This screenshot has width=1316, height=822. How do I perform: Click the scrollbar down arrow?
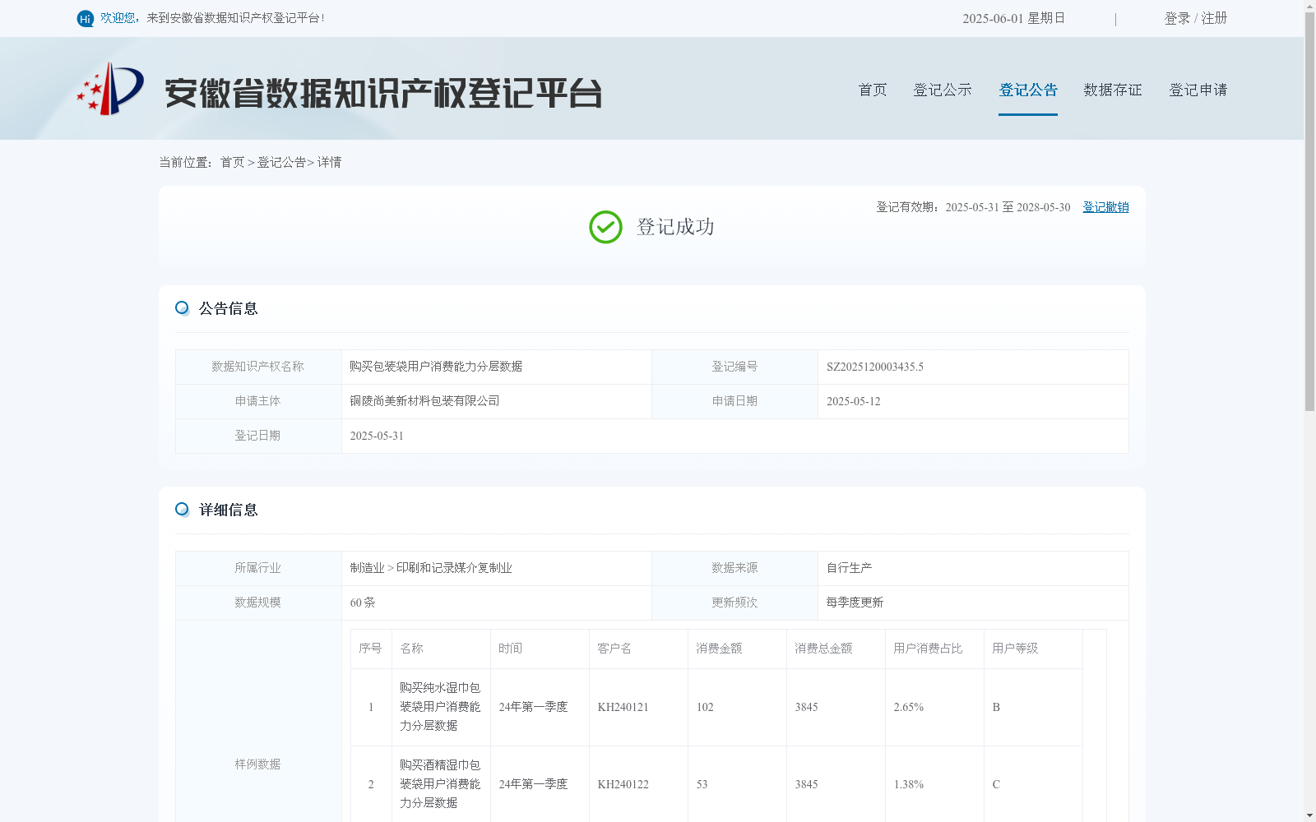pyautogui.click(x=1309, y=815)
